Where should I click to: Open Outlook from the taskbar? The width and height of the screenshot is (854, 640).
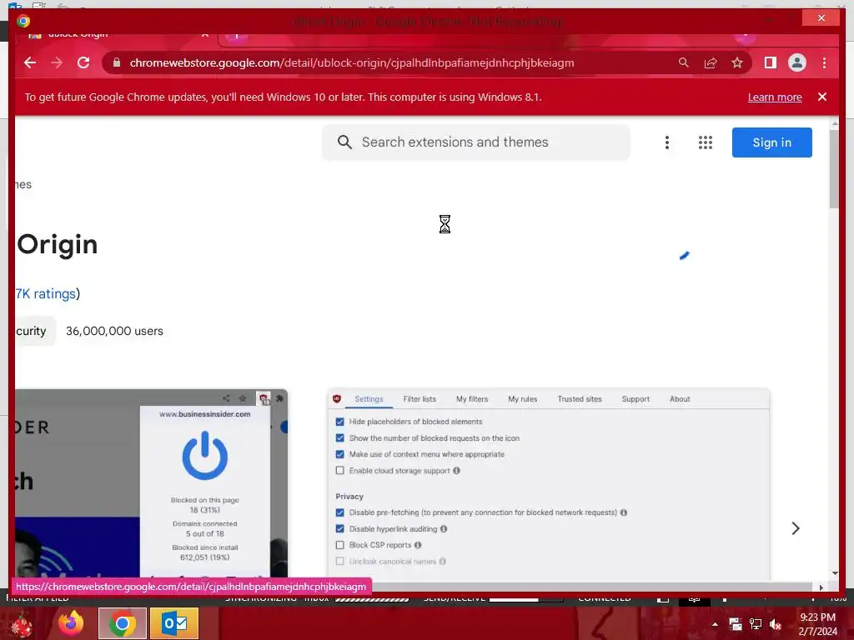[x=174, y=623]
